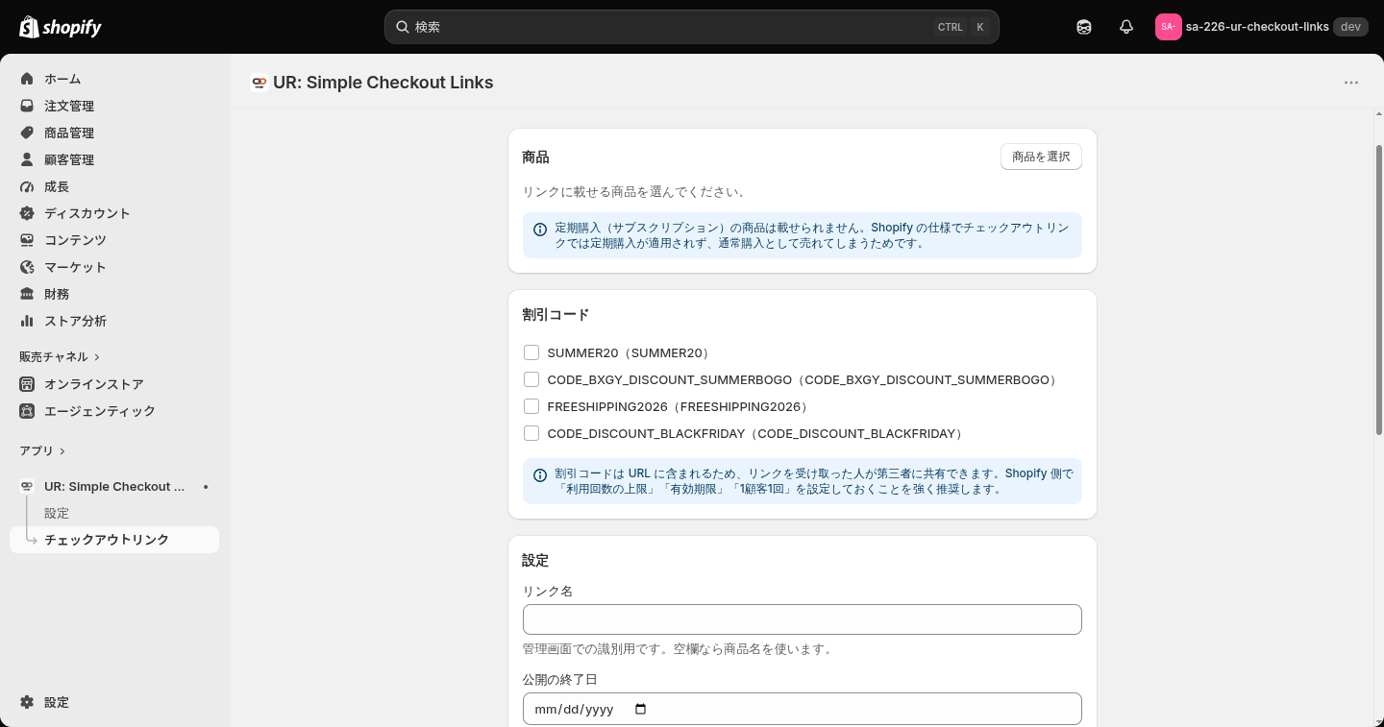
Task: Check the CODE_DISCOUNT_BLACKFRIDAY discount code
Action: coord(531,433)
